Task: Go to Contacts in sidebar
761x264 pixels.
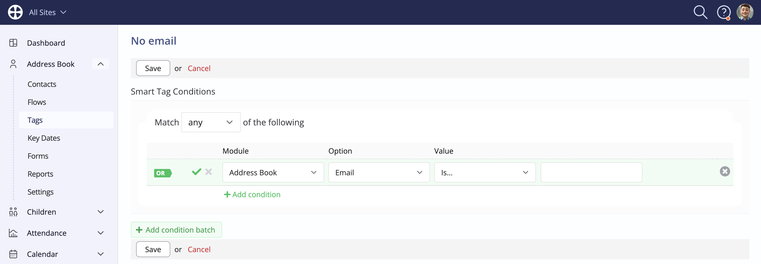Action: [42, 84]
